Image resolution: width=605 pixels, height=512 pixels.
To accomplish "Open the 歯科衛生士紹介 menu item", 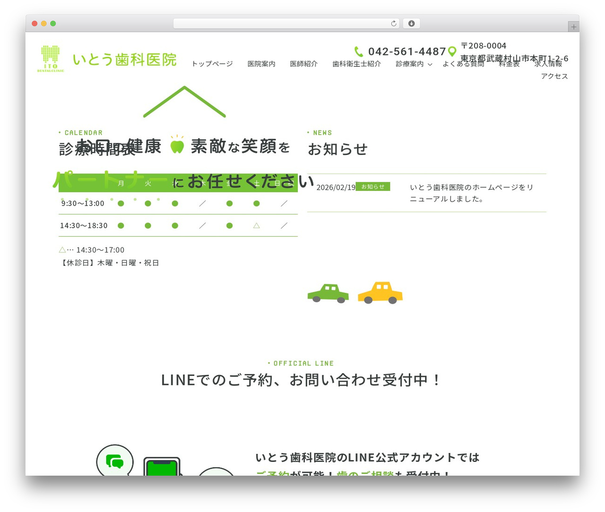I will [x=357, y=64].
